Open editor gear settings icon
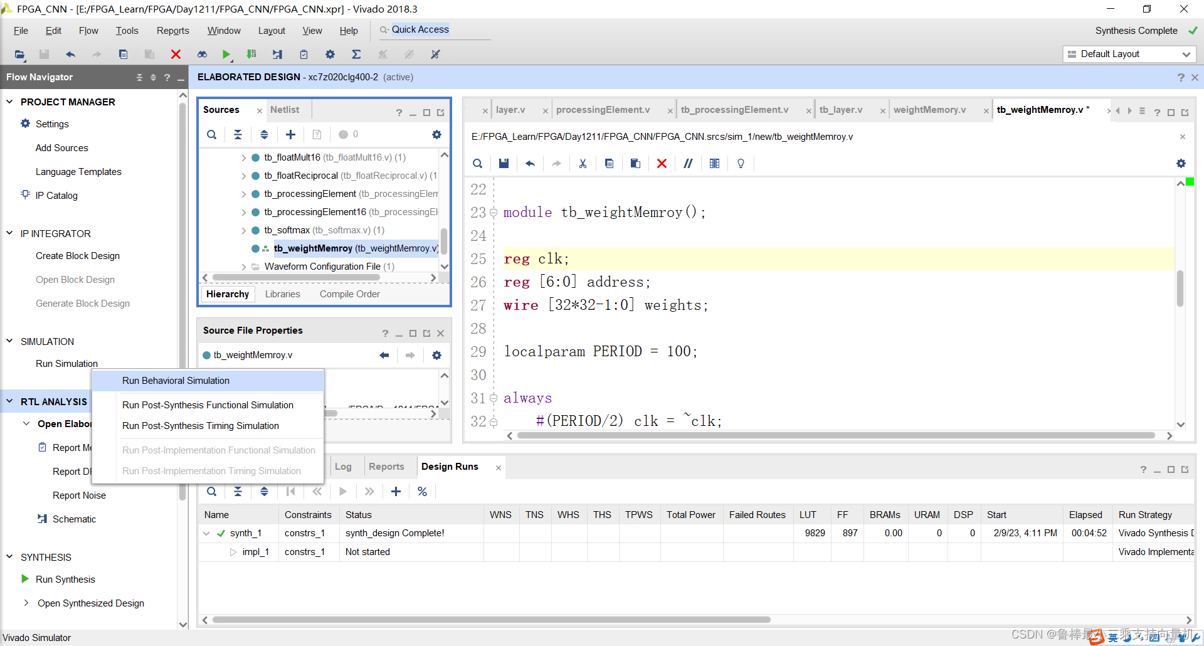 coord(1181,163)
